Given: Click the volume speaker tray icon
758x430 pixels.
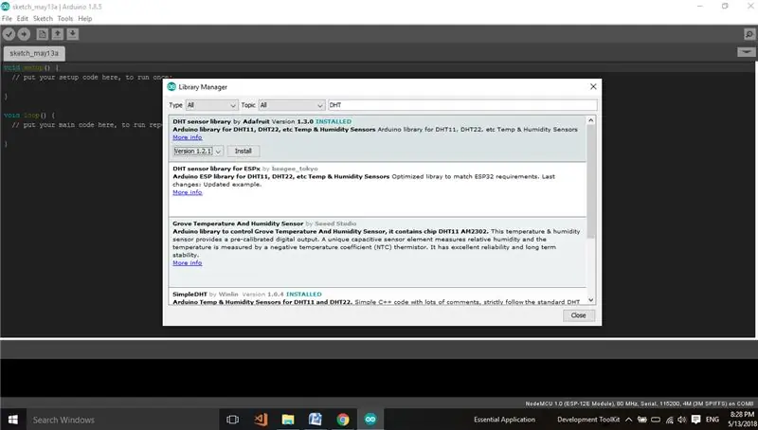Looking at the screenshot, I should pyautogui.click(x=682, y=420).
